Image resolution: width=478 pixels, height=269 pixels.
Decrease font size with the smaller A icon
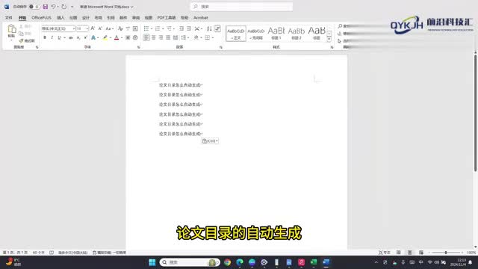(x=100, y=28)
